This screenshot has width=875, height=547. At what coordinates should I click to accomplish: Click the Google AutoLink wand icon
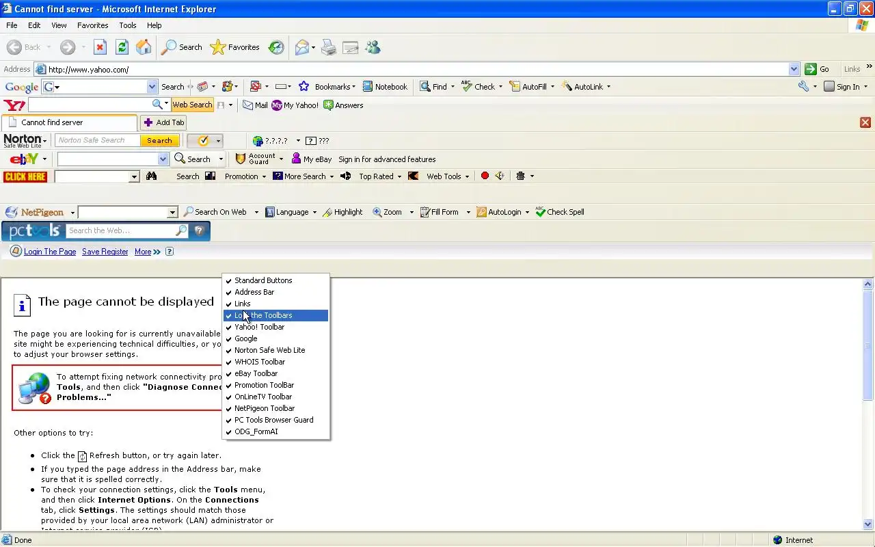567,87
